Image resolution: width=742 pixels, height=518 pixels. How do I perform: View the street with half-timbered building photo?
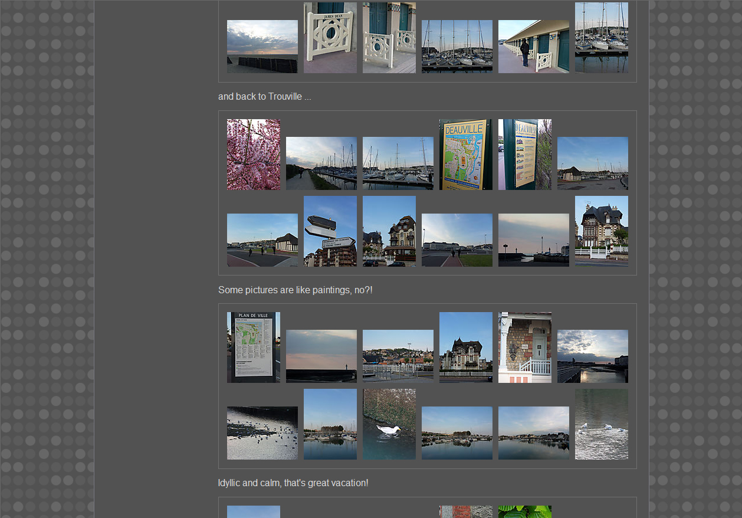[x=262, y=240]
